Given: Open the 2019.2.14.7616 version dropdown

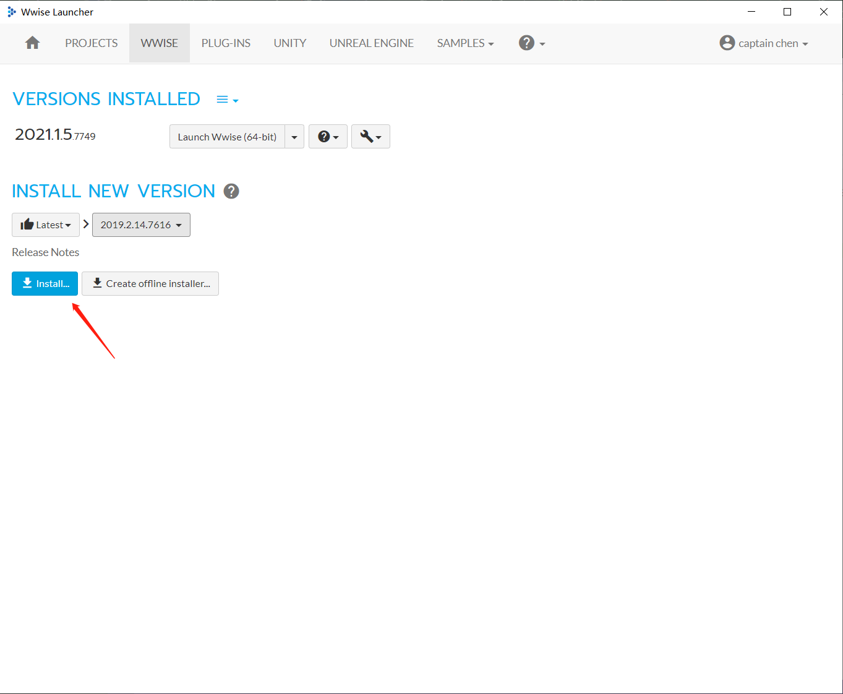Looking at the screenshot, I should (141, 225).
